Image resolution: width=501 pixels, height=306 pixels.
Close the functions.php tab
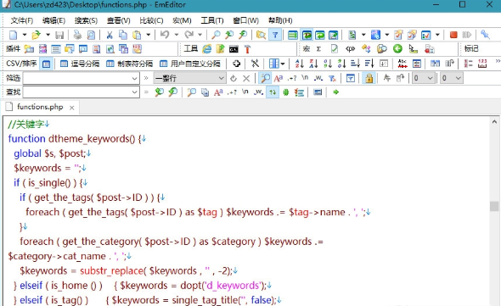point(72,108)
